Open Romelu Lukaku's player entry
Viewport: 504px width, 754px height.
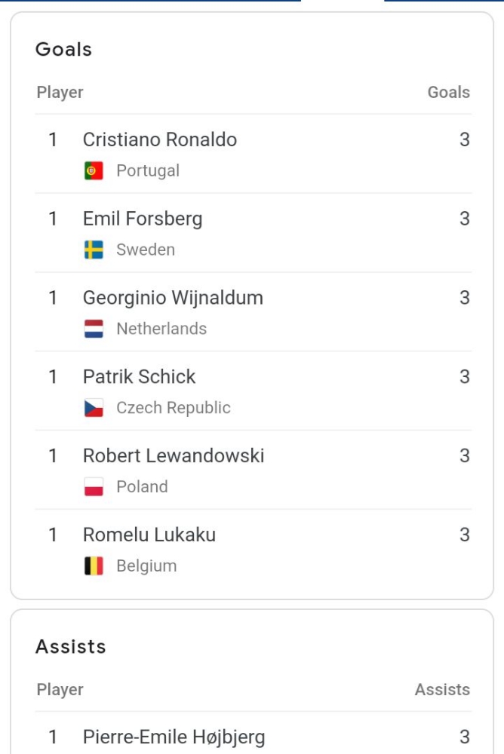[149, 535]
